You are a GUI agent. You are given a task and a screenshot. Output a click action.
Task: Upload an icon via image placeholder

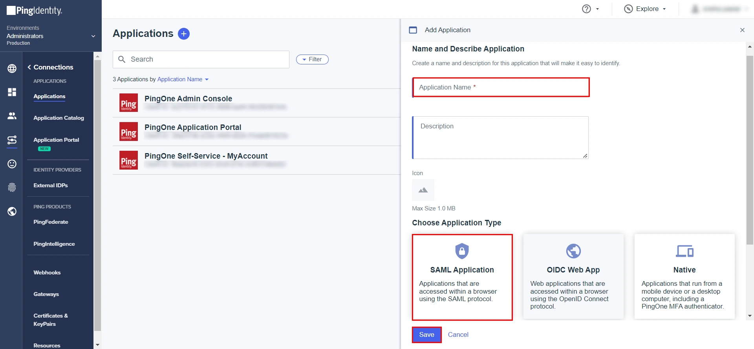pos(423,190)
